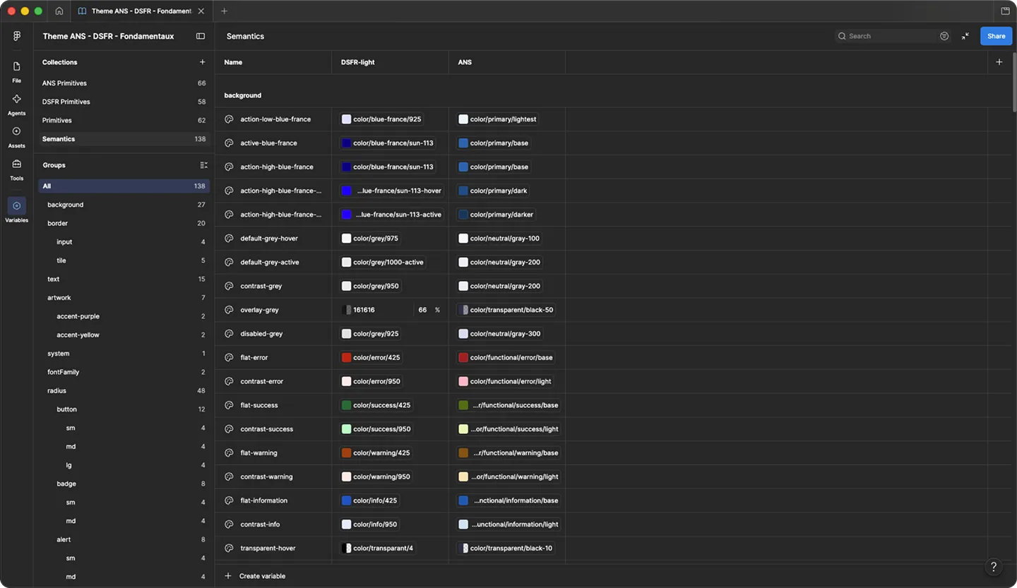Open the Assets sidebar icon
Viewport: 1017px width, 588px height.
17,136
